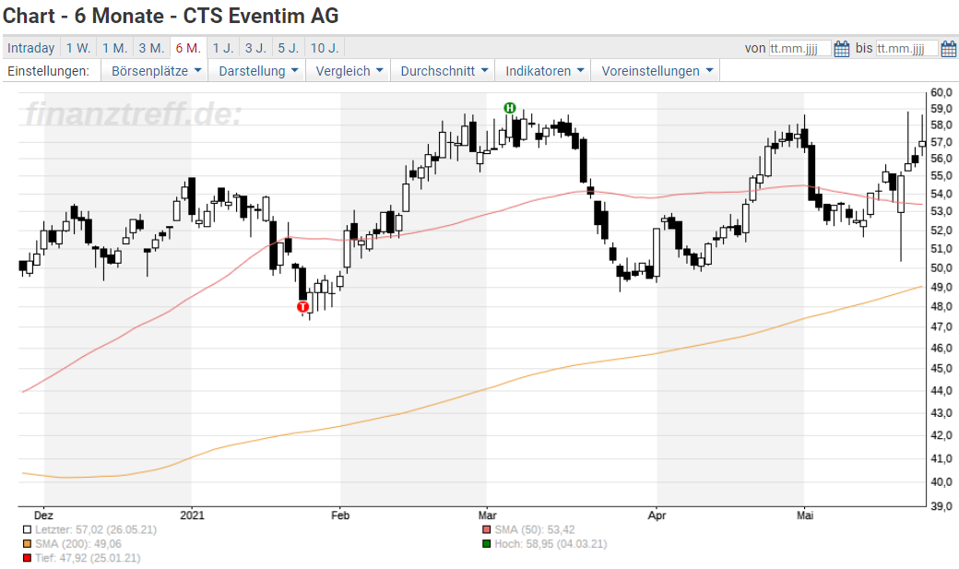959x569 pixels.
Task: Select the 1 J. timeframe tab
Action: coord(223,48)
